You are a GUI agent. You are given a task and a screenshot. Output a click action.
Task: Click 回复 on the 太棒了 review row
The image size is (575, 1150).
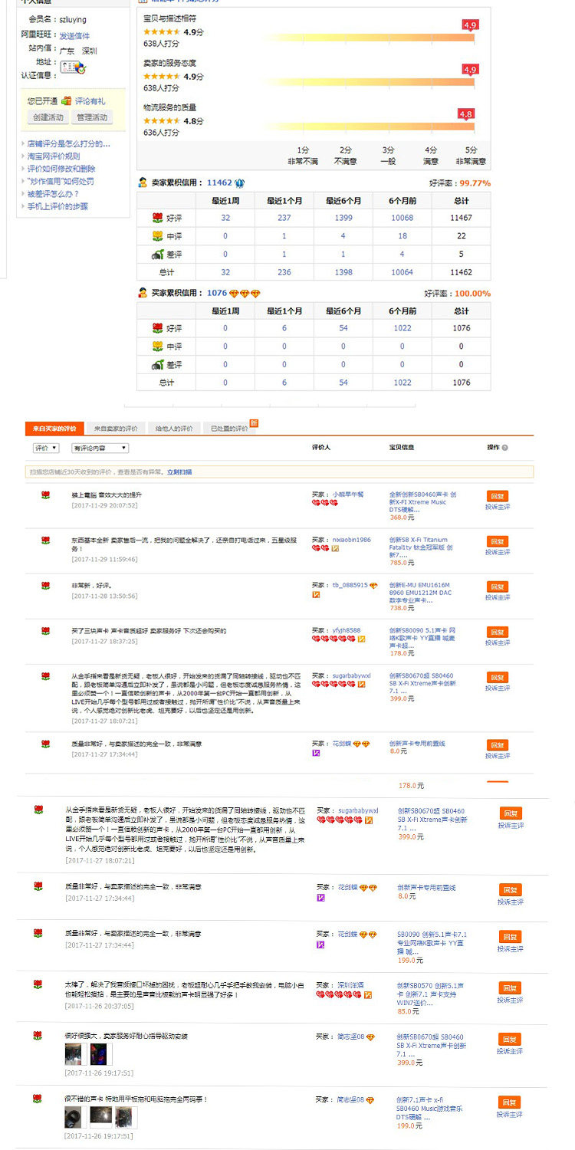click(510, 987)
